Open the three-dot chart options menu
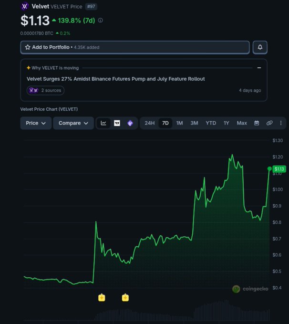289x324 pixels. click(281, 123)
